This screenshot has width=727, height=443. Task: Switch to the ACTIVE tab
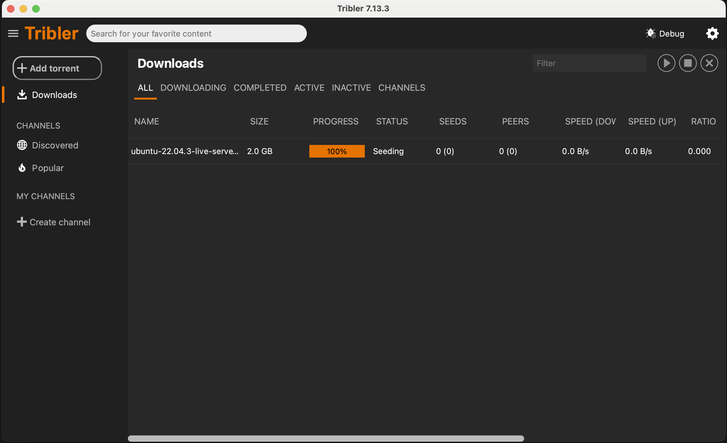[309, 88]
